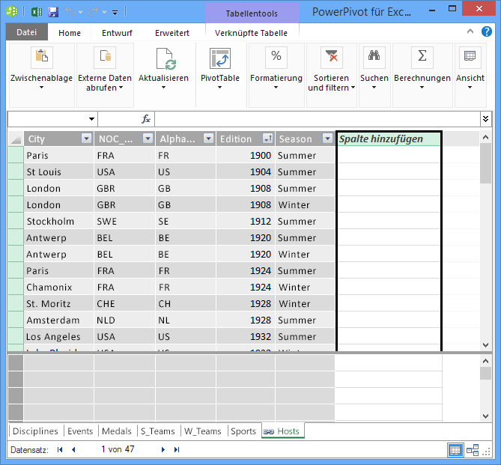The width and height of the screenshot is (501, 465).
Task: Open the Help question mark icon
Action: [486, 31]
